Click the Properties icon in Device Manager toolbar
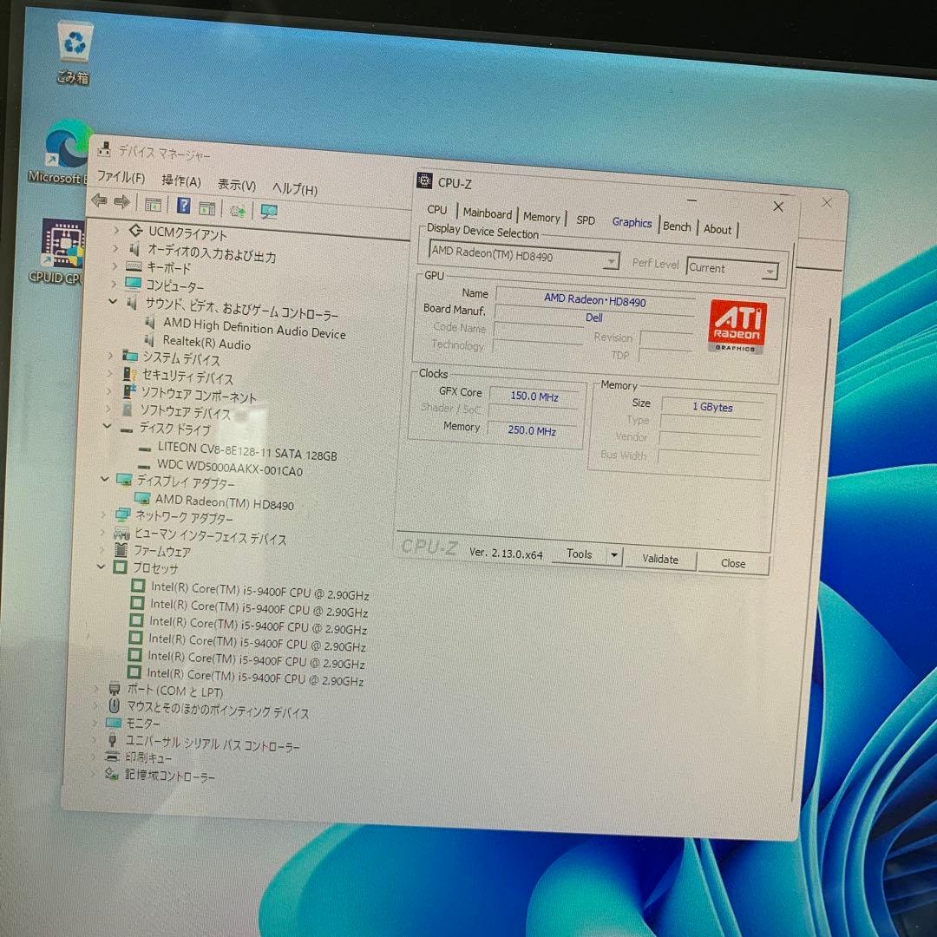Viewport: 937px width, 937px height. point(153,204)
